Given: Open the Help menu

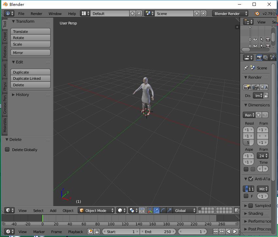Looking at the screenshot, I should click(x=72, y=14).
